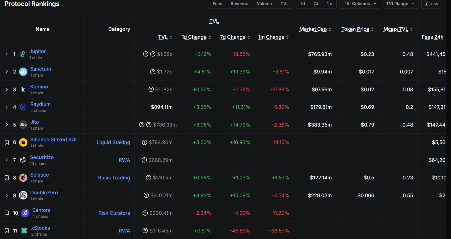This screenshot has height=239, width=451.
Task: Click the info icon beside xStocks $316.45m TVL
Action: pyautogui.click(x=145, y=231)
